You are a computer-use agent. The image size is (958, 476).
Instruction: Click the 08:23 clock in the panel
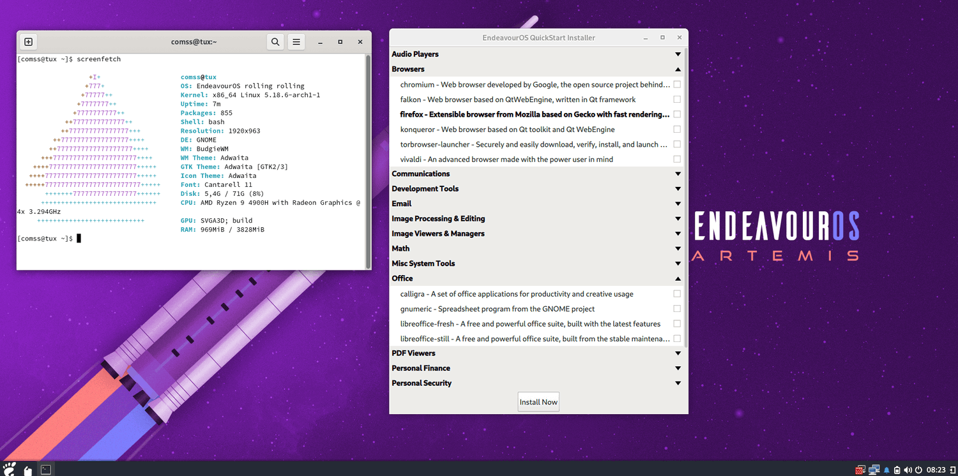936,470
